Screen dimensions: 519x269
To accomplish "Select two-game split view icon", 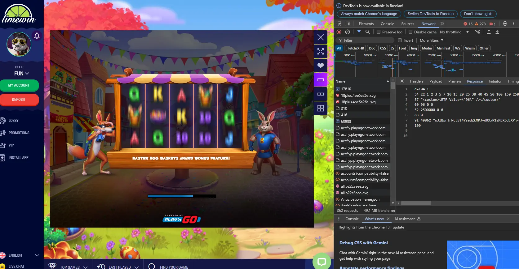I will click(x=321, y=94).
